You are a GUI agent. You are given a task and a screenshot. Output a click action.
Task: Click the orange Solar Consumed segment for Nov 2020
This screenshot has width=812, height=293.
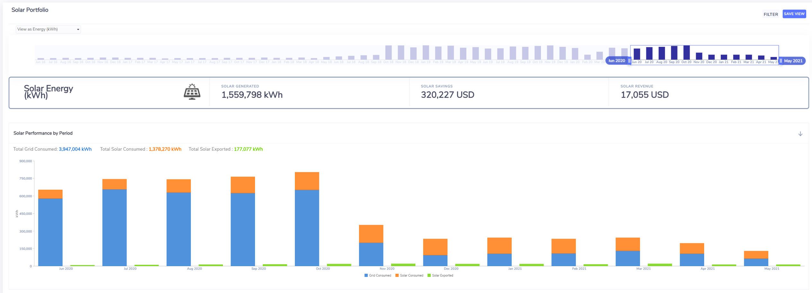pos(371,234)
